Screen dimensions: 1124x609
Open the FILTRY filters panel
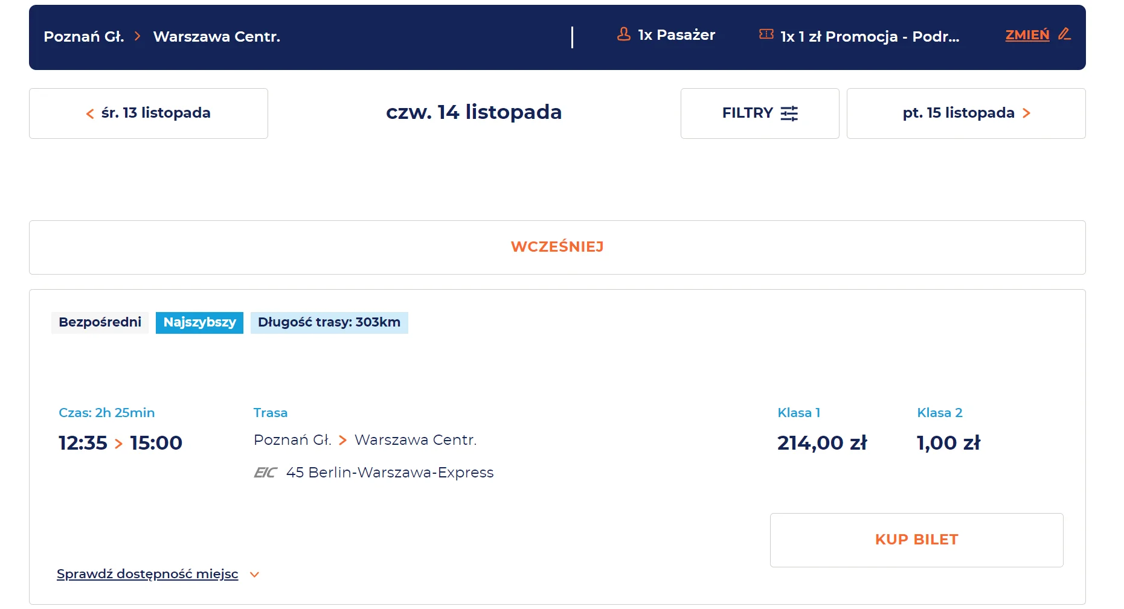coord(760,113)
